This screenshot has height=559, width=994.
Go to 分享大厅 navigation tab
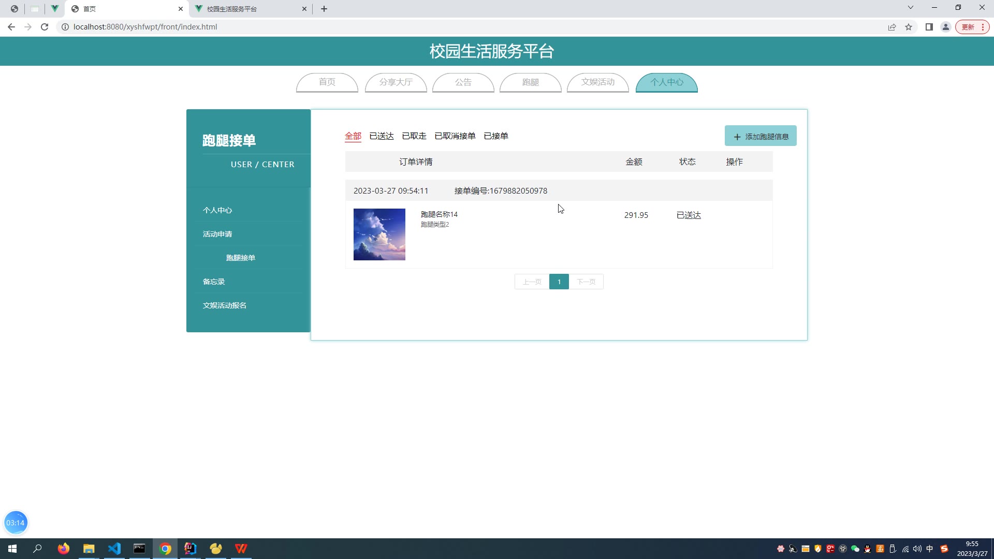[396, 82]
